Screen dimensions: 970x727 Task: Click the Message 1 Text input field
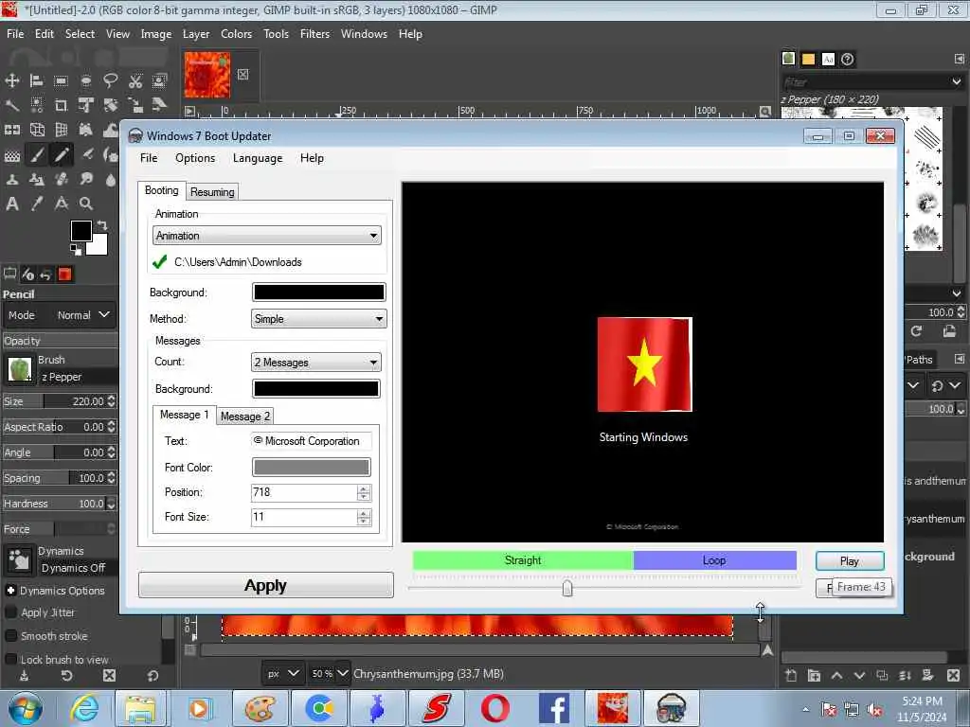pos(311,441)
